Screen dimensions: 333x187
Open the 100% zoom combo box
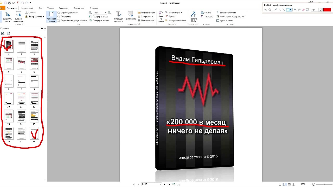pyautogui.click(x=100, y=12)
